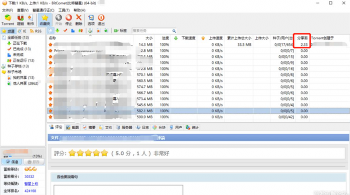Switch to the RSS sidebar tab

(x=35, y=31)
